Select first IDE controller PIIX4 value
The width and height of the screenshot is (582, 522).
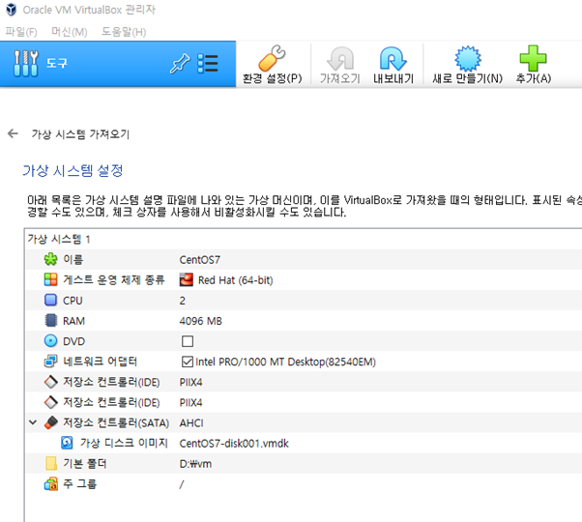point(190,382)
